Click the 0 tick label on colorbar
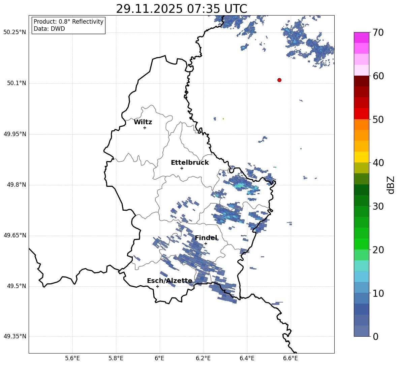Screen dimensions: 399x365 [375, 336]
